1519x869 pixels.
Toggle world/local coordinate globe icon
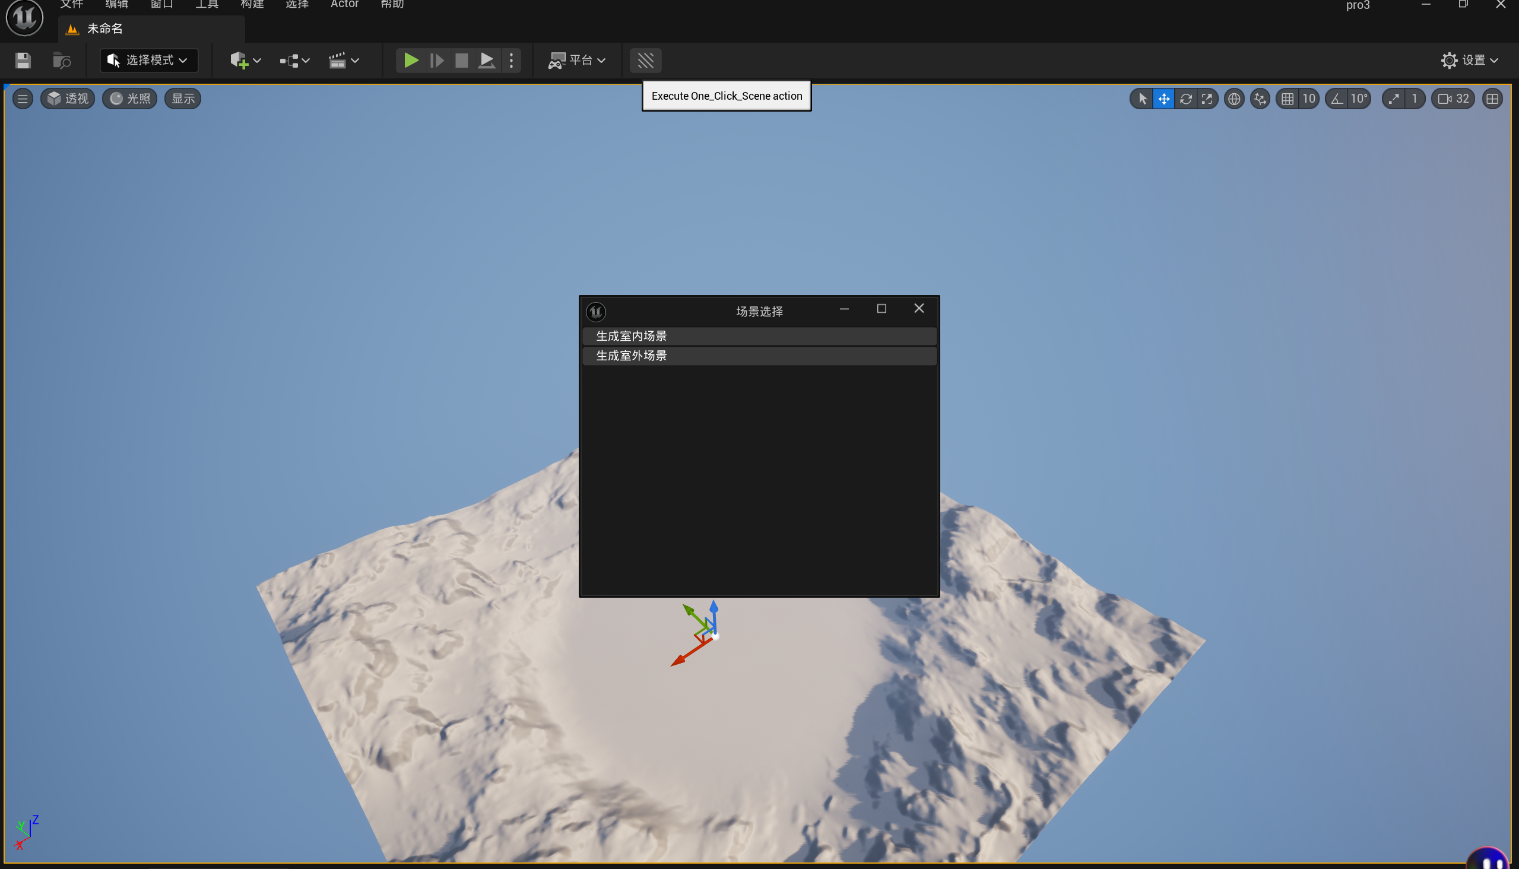(1233, 99)
